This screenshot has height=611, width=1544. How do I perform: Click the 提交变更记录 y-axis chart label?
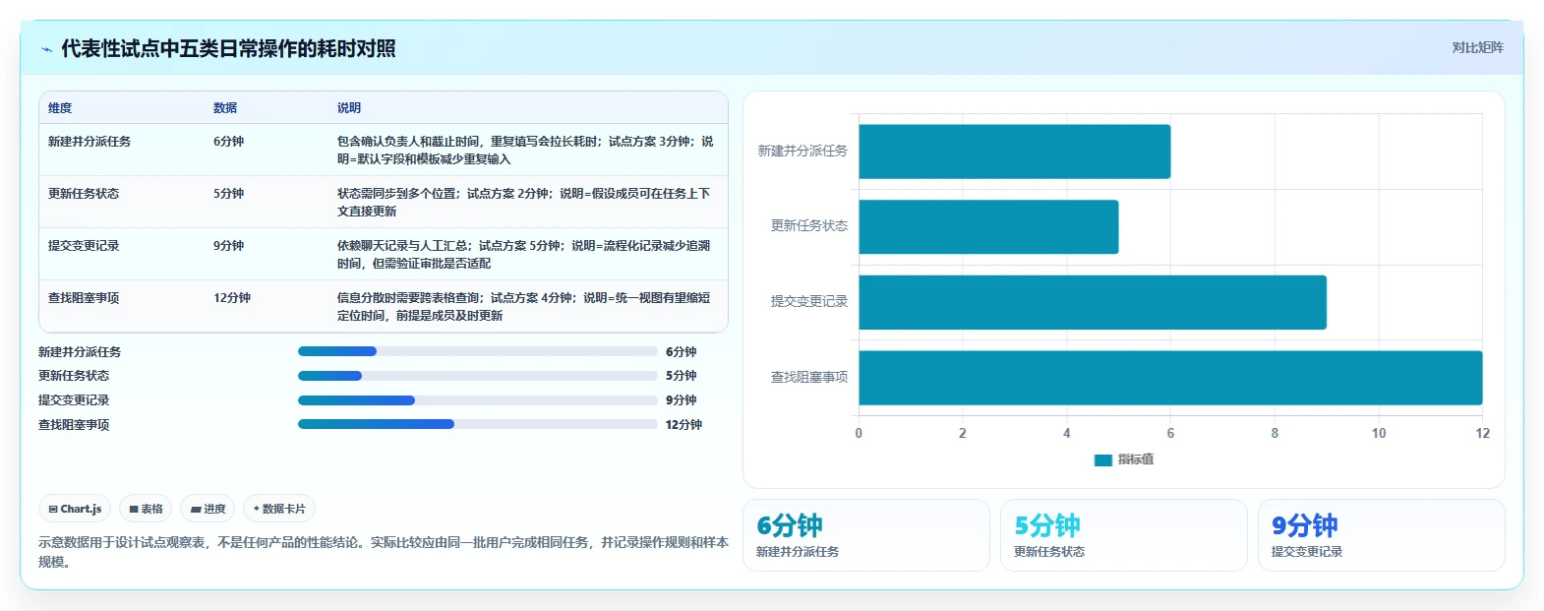click(x=809, y=302)
